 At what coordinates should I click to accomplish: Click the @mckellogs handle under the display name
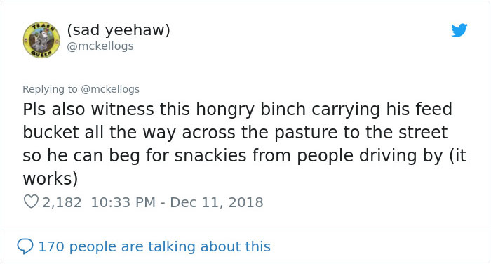point(100,46)
